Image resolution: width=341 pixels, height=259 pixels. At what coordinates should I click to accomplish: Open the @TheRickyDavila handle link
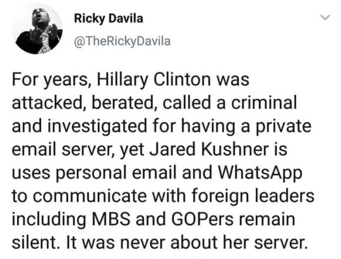123,40
